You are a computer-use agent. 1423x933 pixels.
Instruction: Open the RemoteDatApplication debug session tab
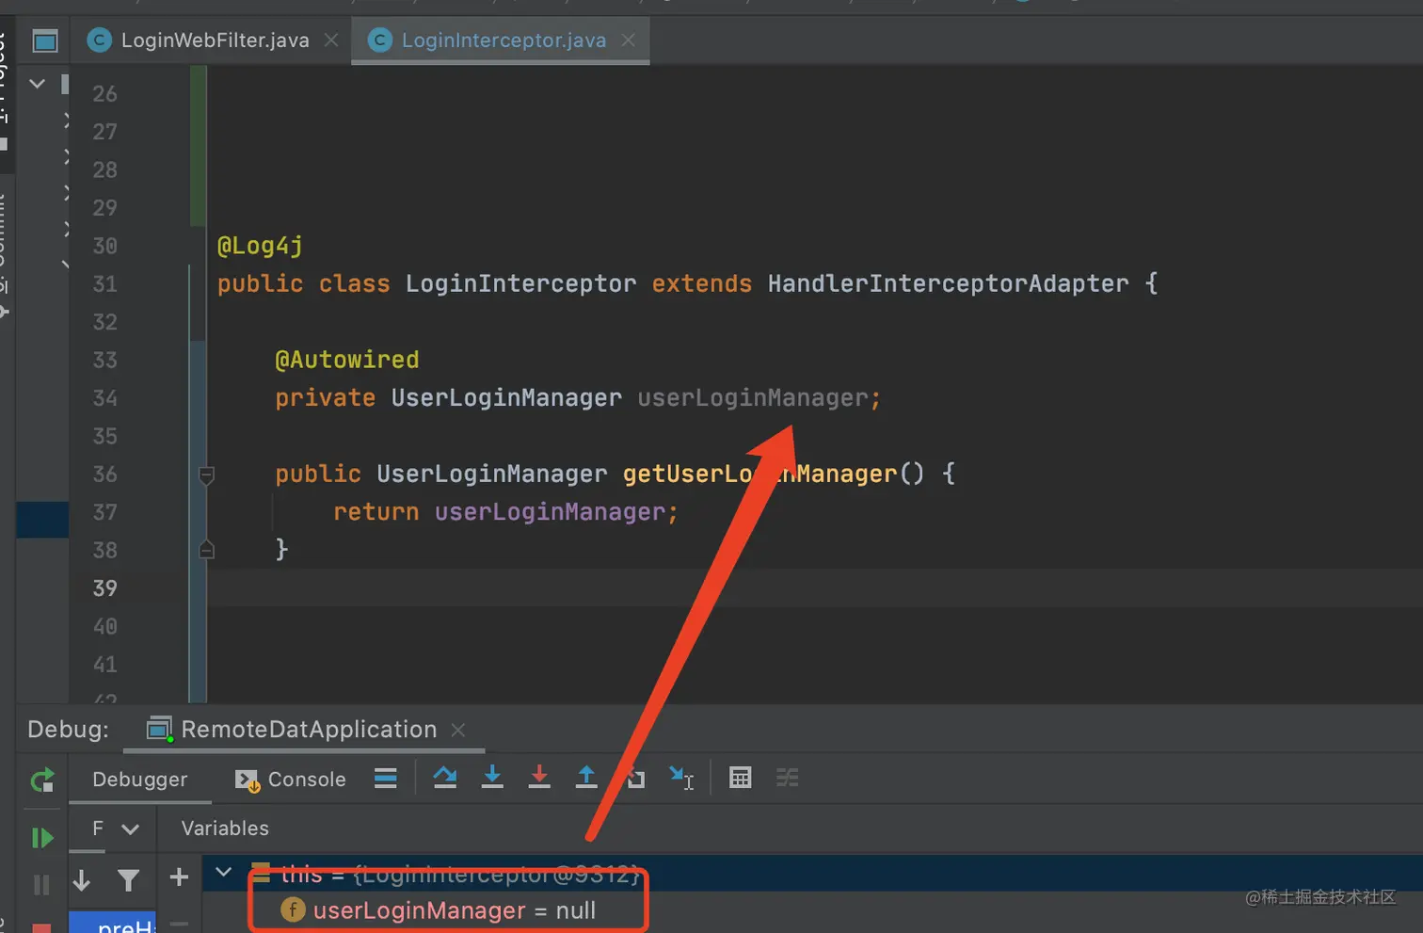pos(306,730)
